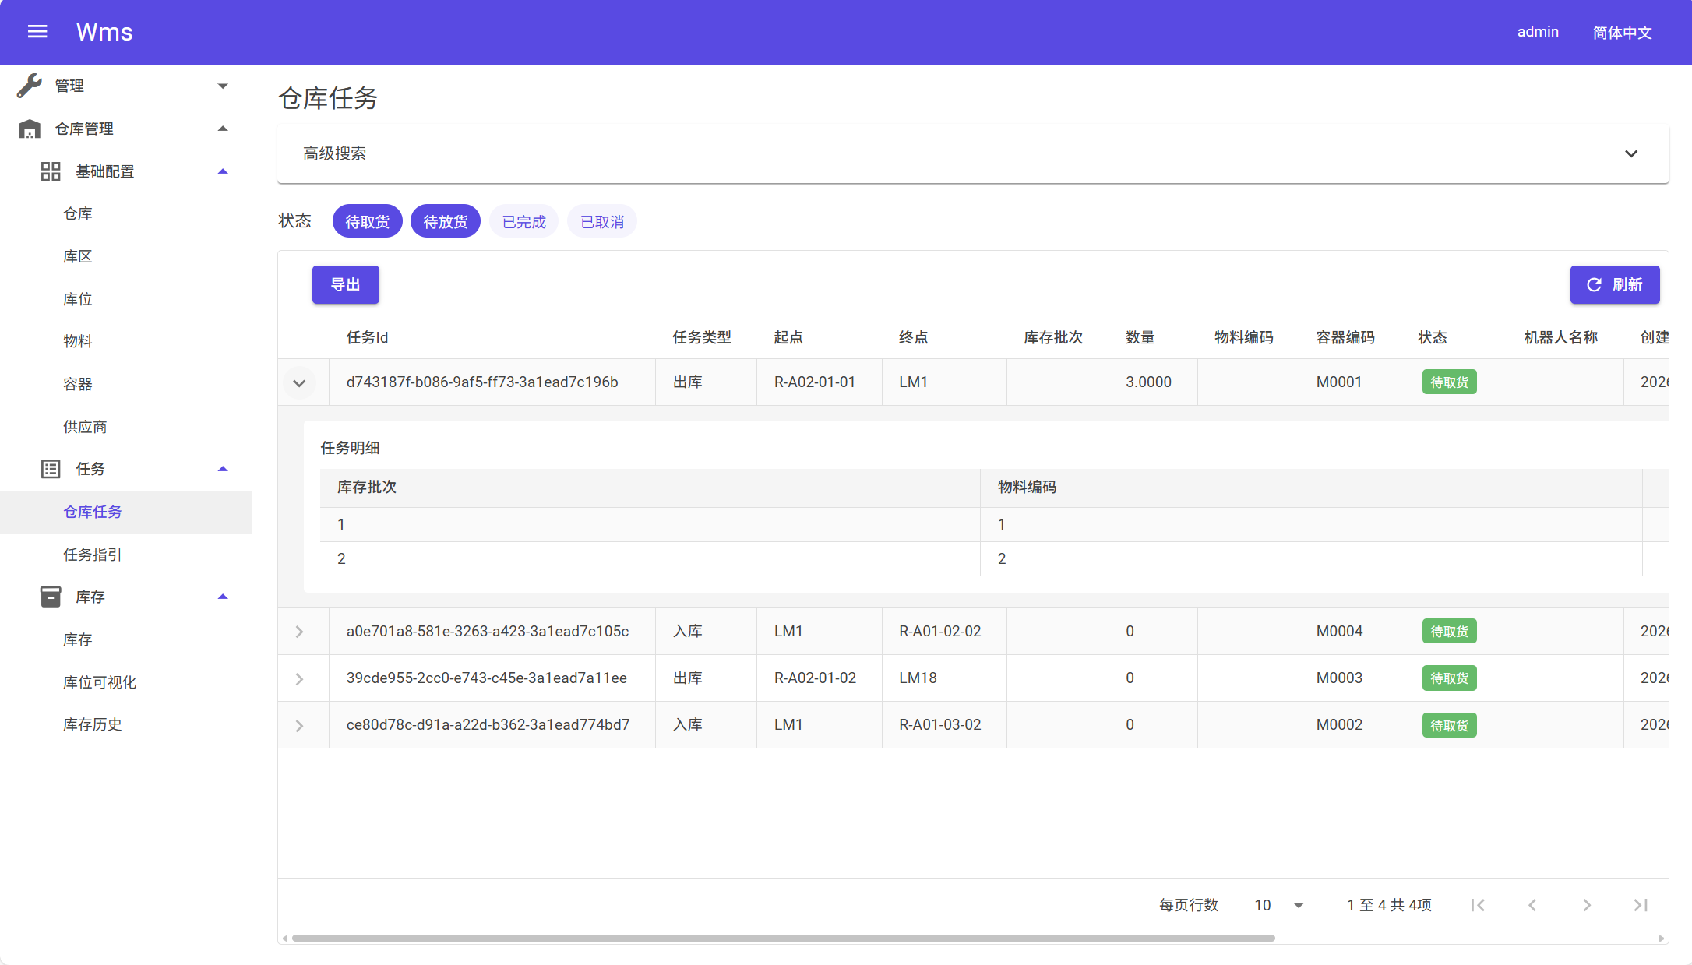Sort by the 数量 column header

click(1140, 337)
